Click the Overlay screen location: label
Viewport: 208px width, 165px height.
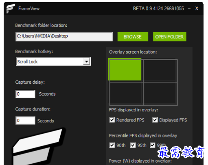[x=133, y=52]
